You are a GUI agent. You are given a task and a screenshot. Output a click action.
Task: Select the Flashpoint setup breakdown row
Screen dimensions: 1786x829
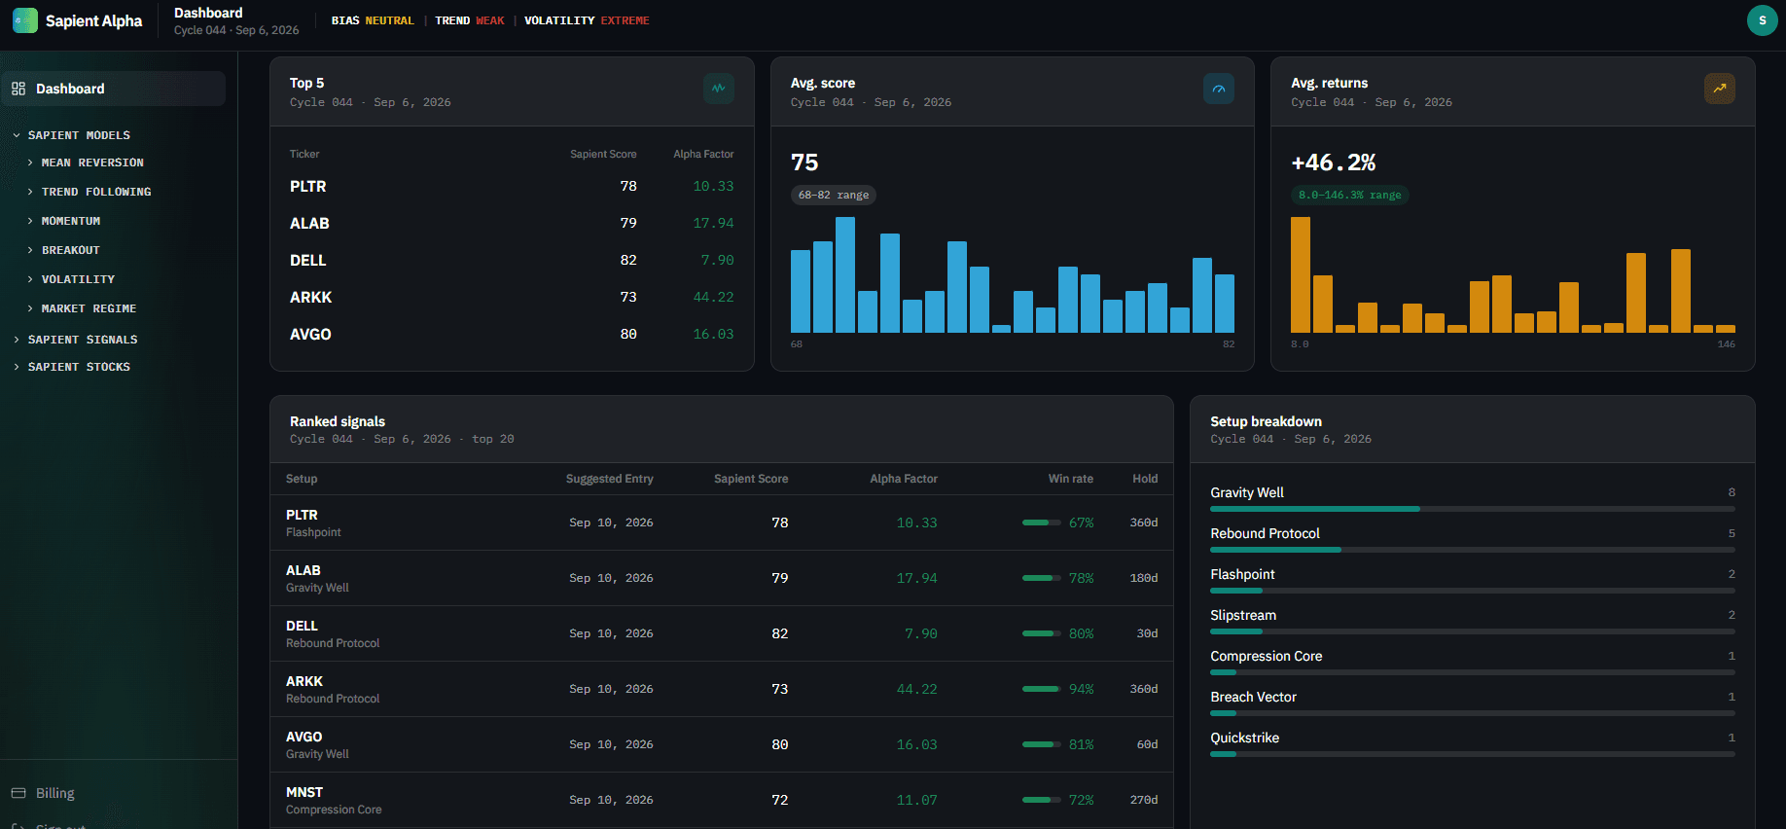pos(1473,580)
